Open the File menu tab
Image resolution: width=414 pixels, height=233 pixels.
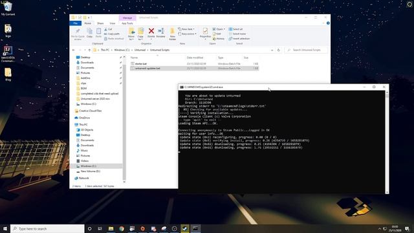(76, 23)
